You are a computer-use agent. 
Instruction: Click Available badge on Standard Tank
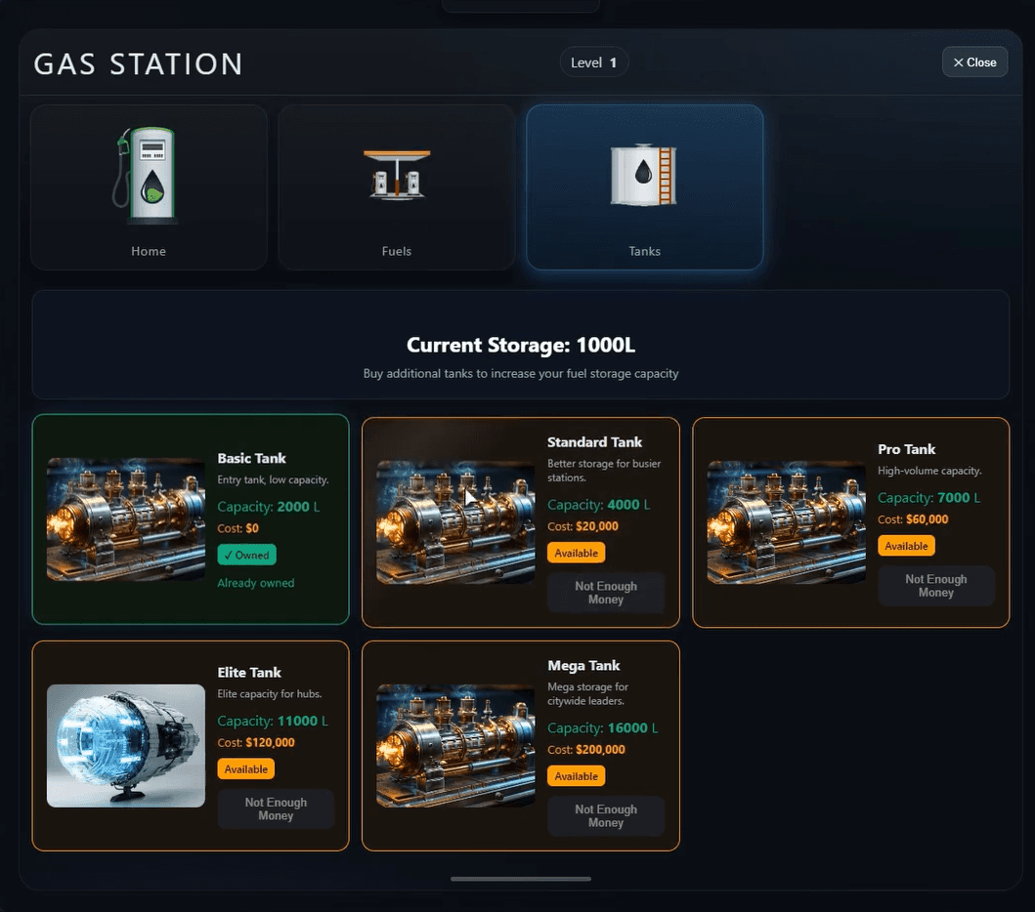click(x=577, y=553)
